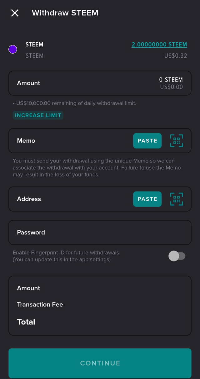
Task: Tap the daily withdrawal limit notice
Action: click(x=75, y=103)
